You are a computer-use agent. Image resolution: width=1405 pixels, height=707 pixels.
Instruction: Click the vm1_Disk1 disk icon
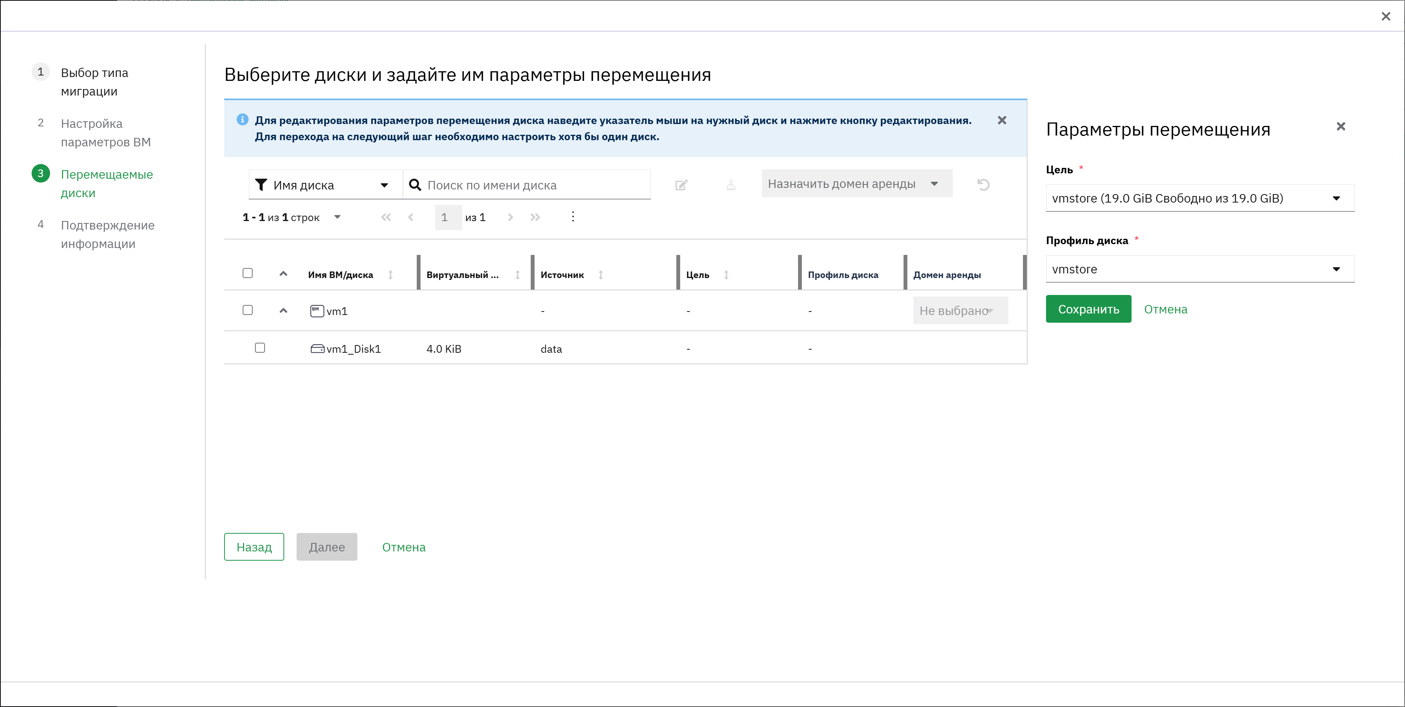tap(317, 348)
